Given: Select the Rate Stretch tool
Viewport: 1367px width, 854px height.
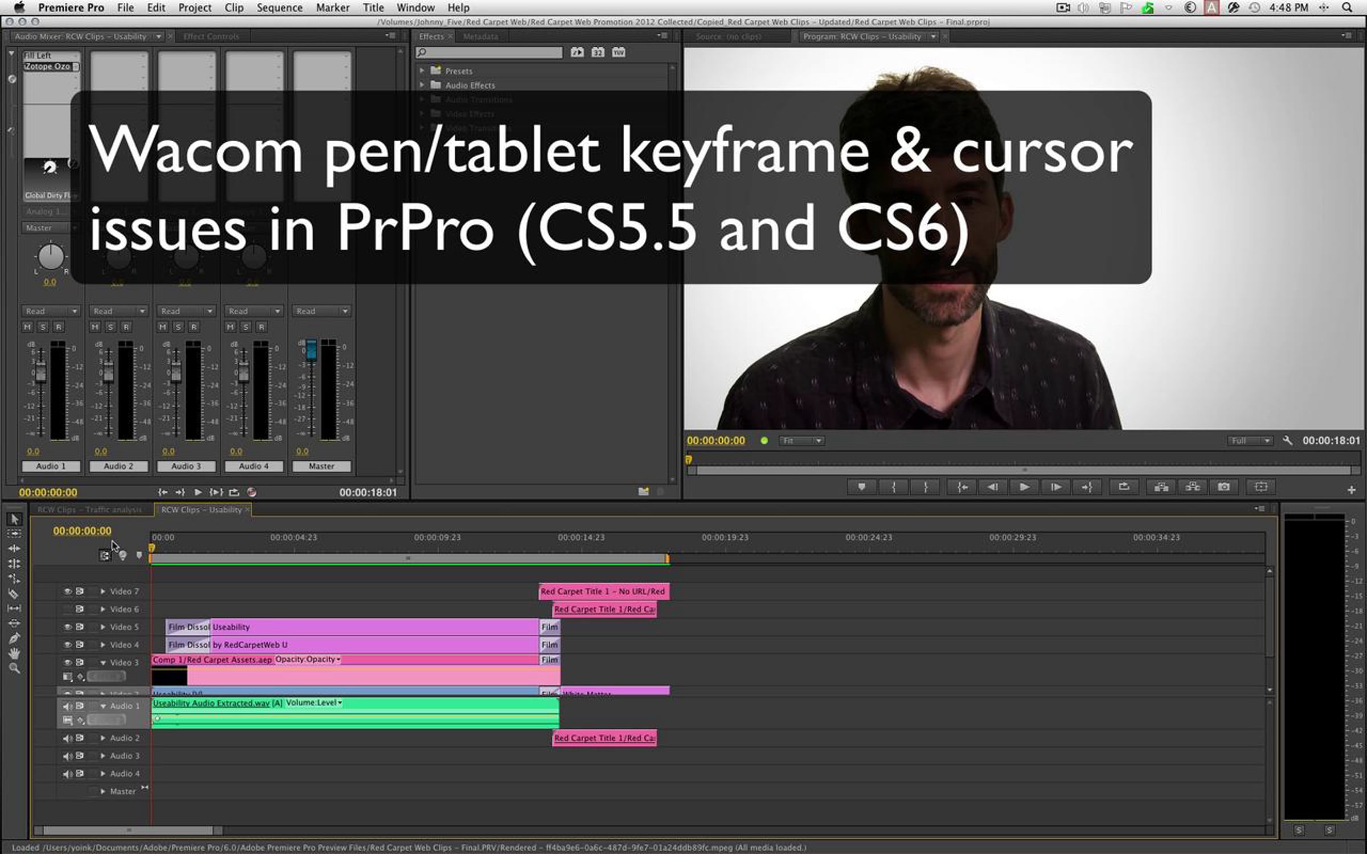Looking at the screenshot, I should pyautogui.click(x=15, y=578).
